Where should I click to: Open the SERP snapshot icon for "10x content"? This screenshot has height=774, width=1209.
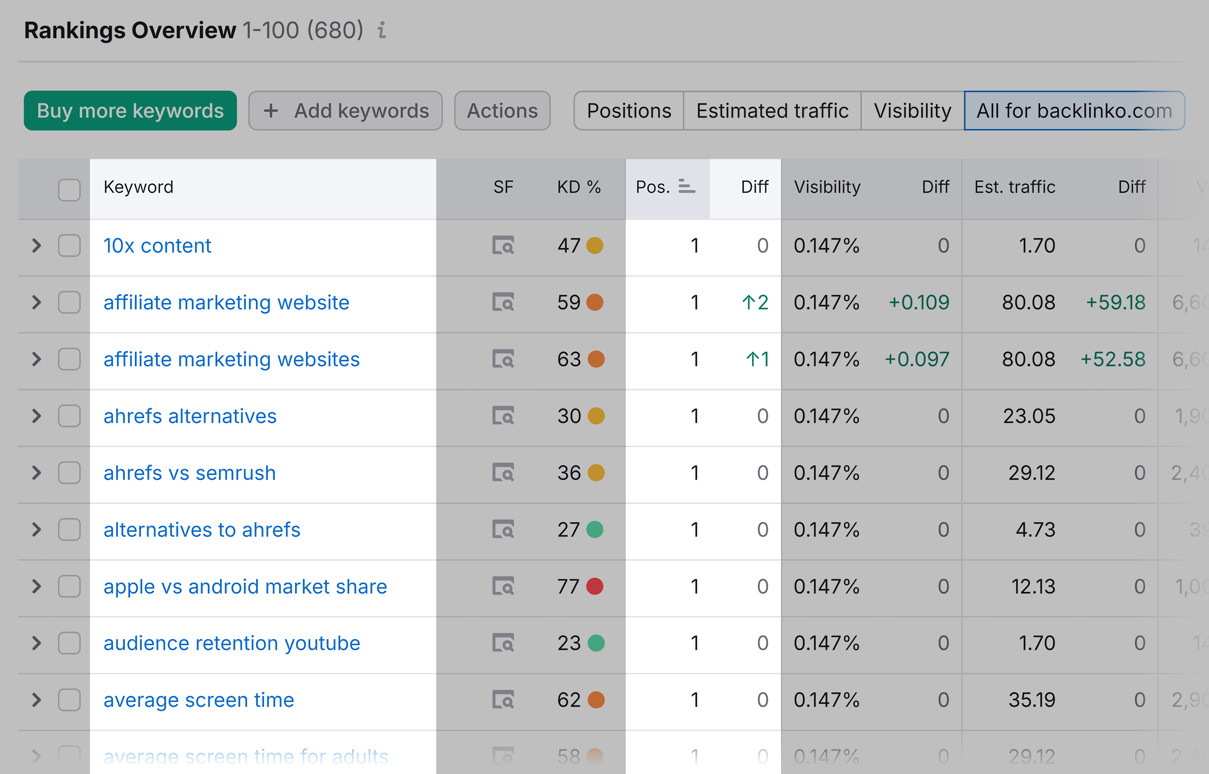coord(504,246)
